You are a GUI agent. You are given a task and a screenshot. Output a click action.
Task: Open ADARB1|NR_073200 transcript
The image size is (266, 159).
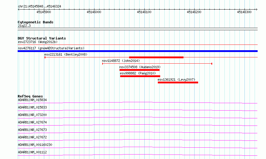click(x=32, y=115)
